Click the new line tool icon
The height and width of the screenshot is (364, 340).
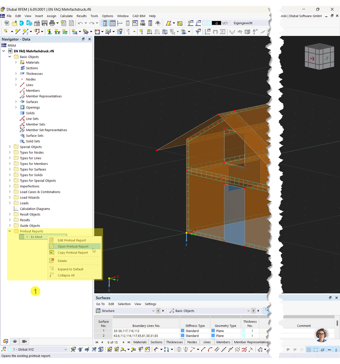[x=17, y=31]
